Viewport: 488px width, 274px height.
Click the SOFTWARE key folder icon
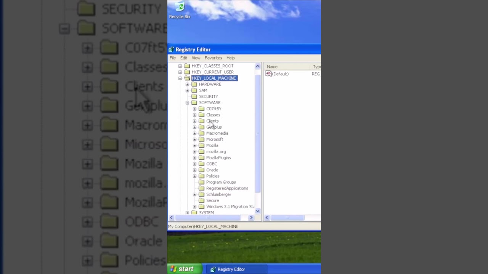tap(194, 102)
